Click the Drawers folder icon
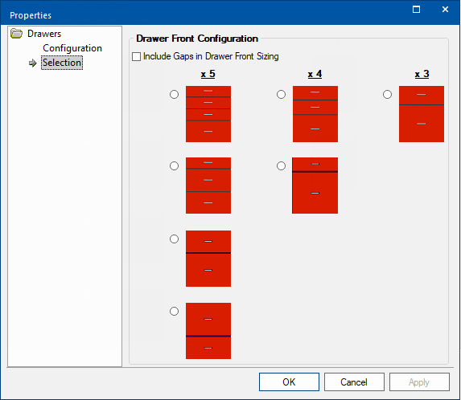Image resolution: width=461 pixels, height=400 pixels. [16, 34]
